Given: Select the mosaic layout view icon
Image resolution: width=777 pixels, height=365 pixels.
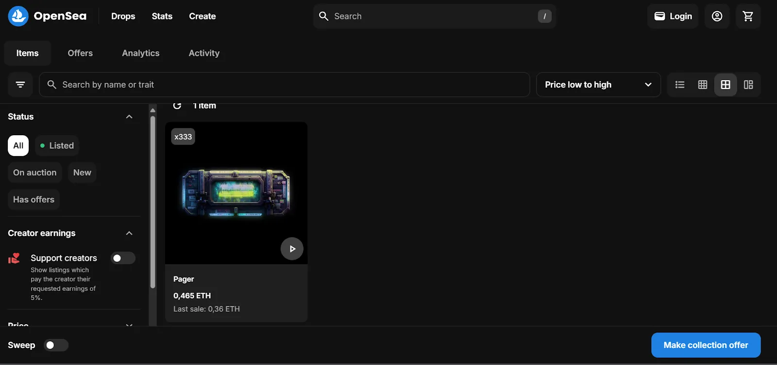Looking at the screenshot, I should pos(748,85).
